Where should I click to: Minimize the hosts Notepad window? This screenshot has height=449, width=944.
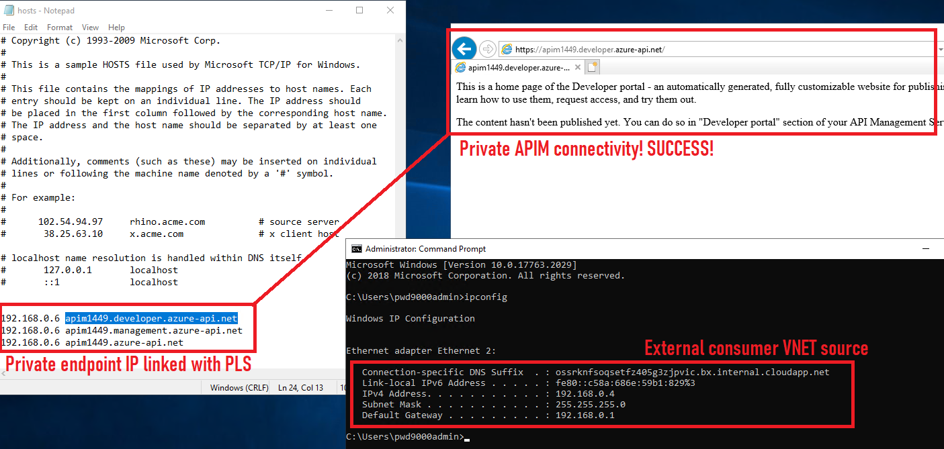click(329, 10)
